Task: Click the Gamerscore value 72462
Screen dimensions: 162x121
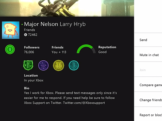Action: pyautogui.click(x=33, y=35)
